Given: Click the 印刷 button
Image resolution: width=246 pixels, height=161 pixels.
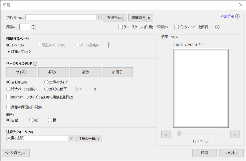Looking at the screenshot, I should pyautogui.click(x=205, y=153).
